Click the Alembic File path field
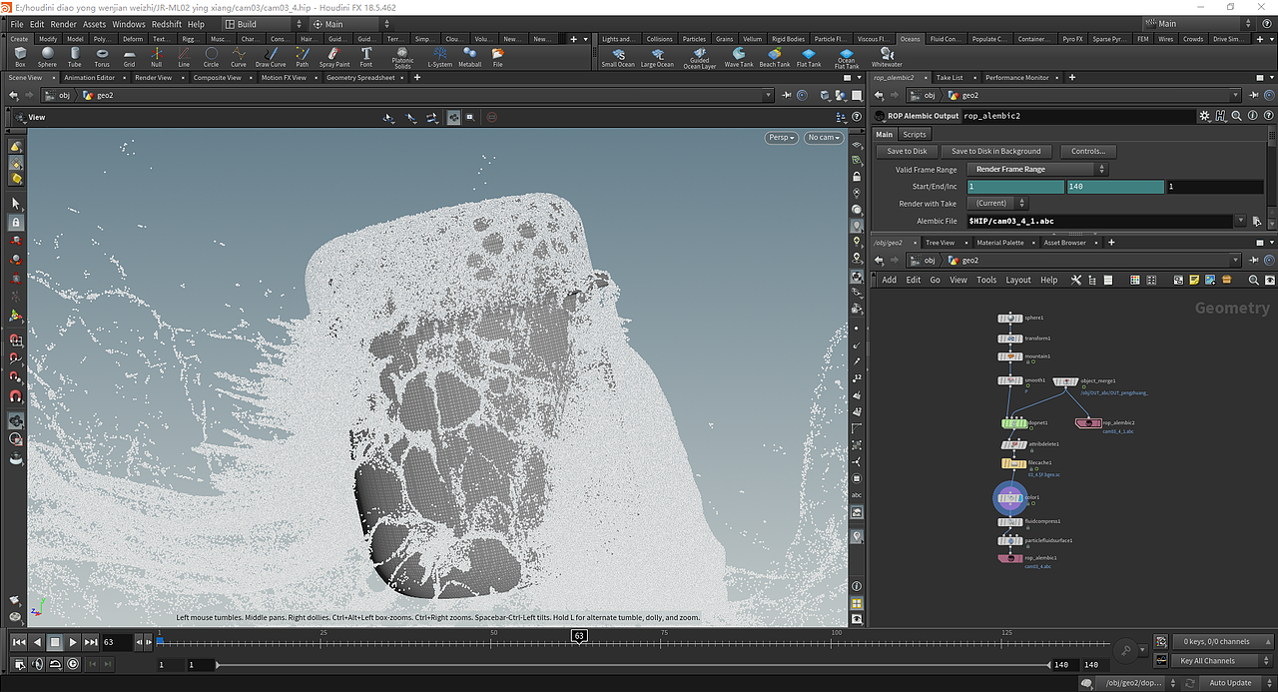 click(1099, 221)
